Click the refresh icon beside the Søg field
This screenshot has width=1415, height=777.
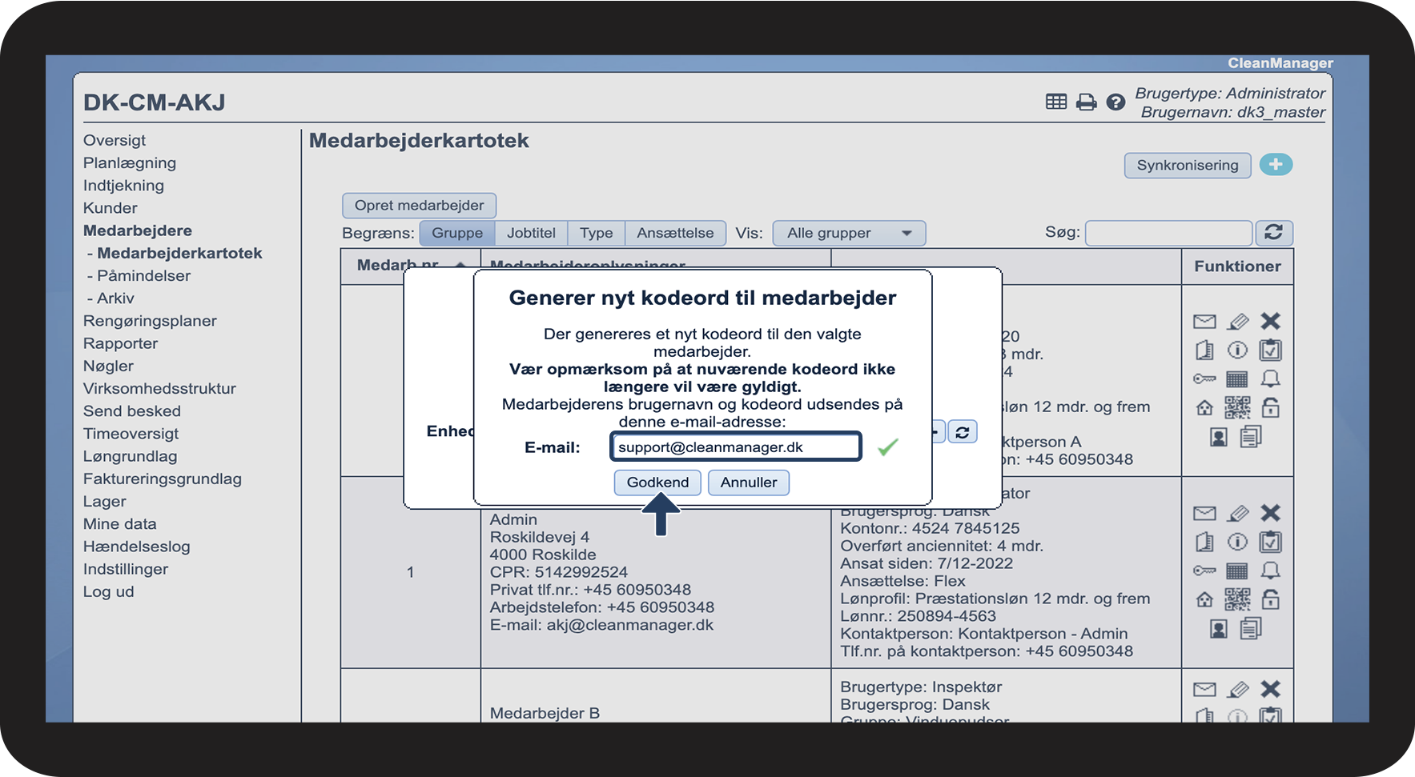(1274, 233)
